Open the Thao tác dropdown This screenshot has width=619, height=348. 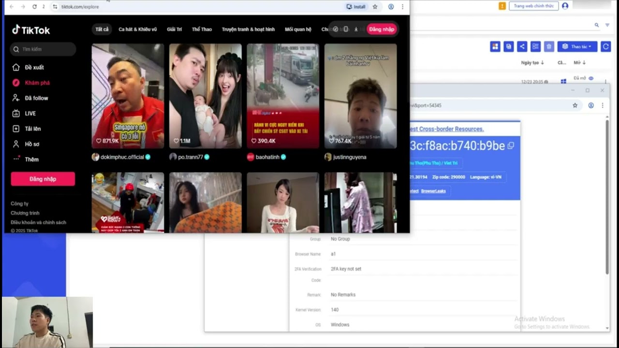pos(577,46)
